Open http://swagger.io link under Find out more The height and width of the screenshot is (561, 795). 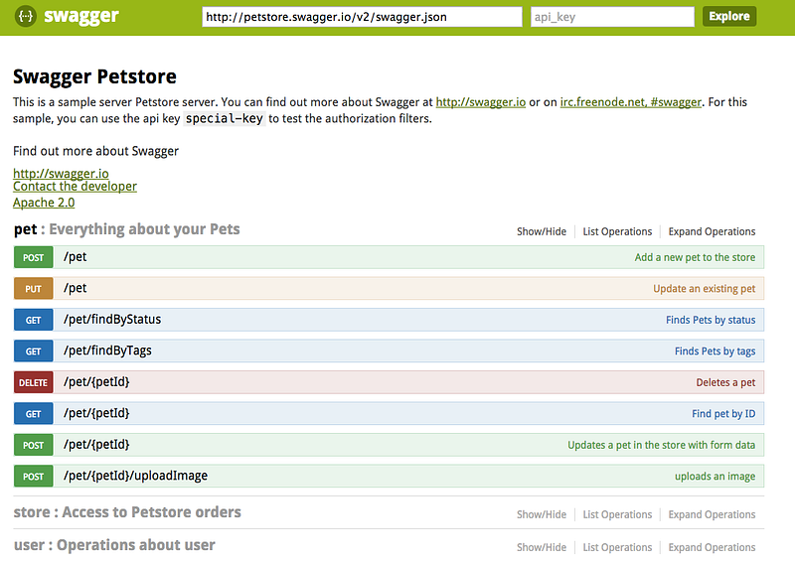tap(61, 174)
